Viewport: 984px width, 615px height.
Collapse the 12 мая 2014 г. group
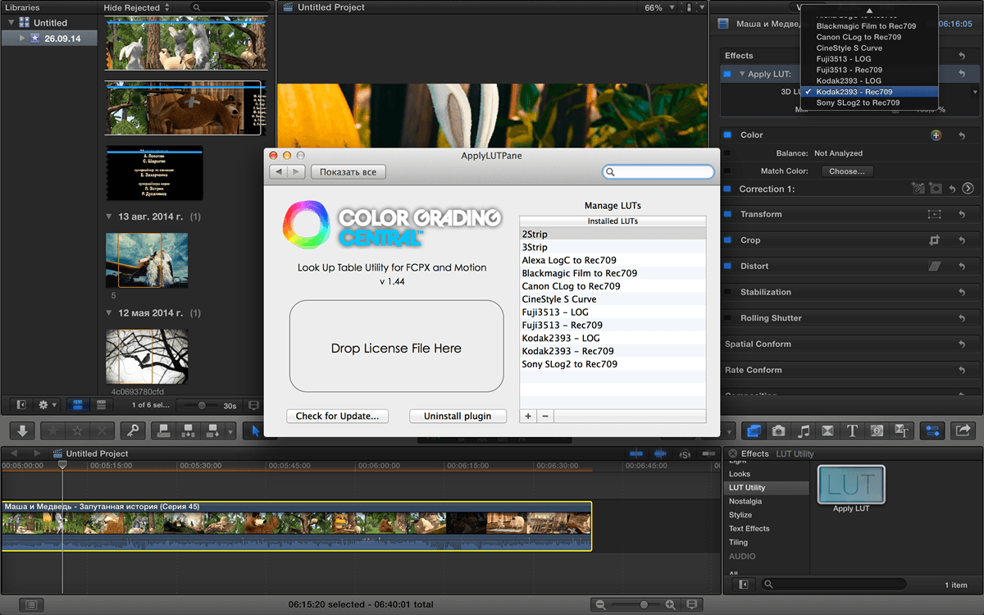coord(110,312)
